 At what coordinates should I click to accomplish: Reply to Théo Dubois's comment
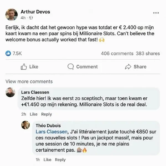click(60, 160)
